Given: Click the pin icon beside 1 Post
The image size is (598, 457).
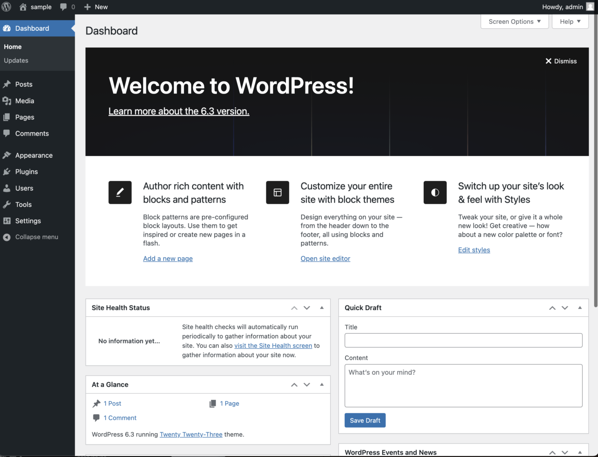Looking at the screenshot, I should coord(96,403).
